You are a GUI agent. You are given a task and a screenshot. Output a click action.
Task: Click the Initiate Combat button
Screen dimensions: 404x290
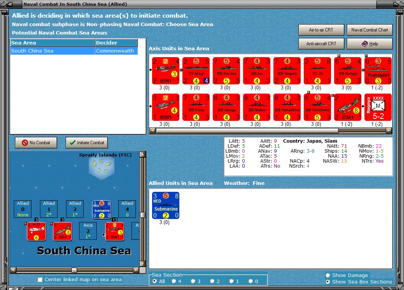pos(87,143)
